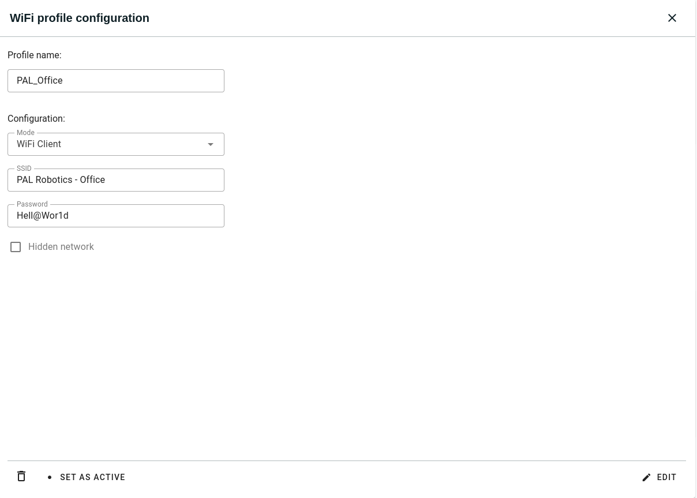This screenshot has width=697, height=498.
Task: Click the Profile name: label
Action: click(x=35, y=55)
